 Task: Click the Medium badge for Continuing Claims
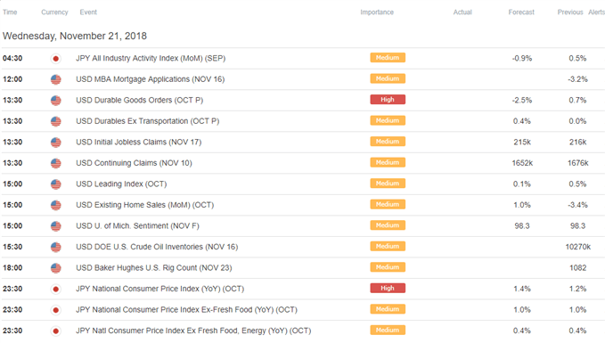tap(388, 162)
